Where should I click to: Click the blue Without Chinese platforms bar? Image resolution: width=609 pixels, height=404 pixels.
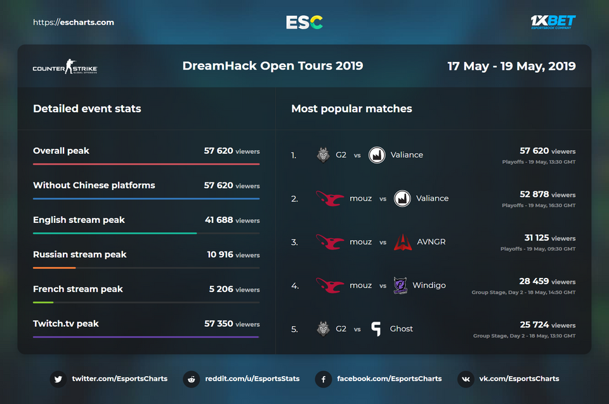[147, 198]
